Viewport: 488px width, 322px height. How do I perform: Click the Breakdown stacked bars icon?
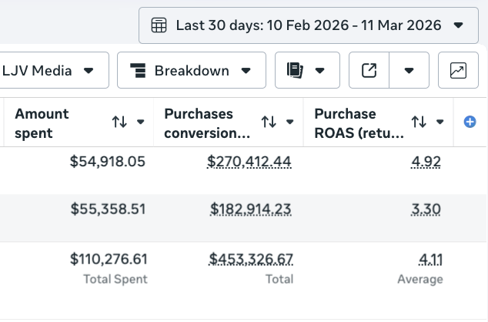tap(139, 71)
